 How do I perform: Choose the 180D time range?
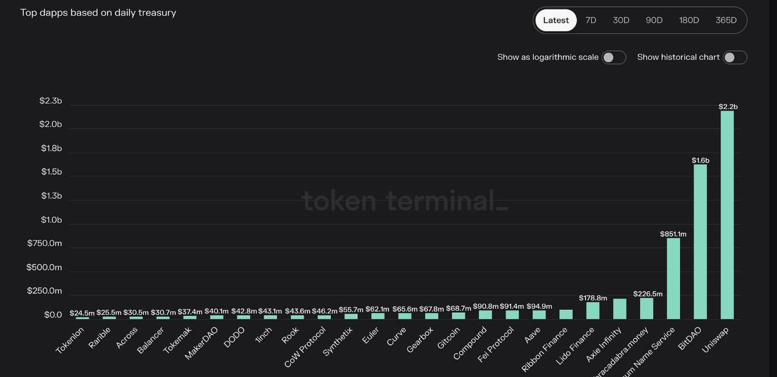(689, 21)
